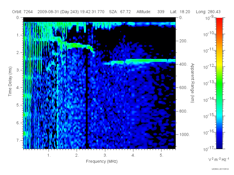The image size is (234, 175).
Task: Click the '10⁻¹²' color scale label
Action: (209, 67)
